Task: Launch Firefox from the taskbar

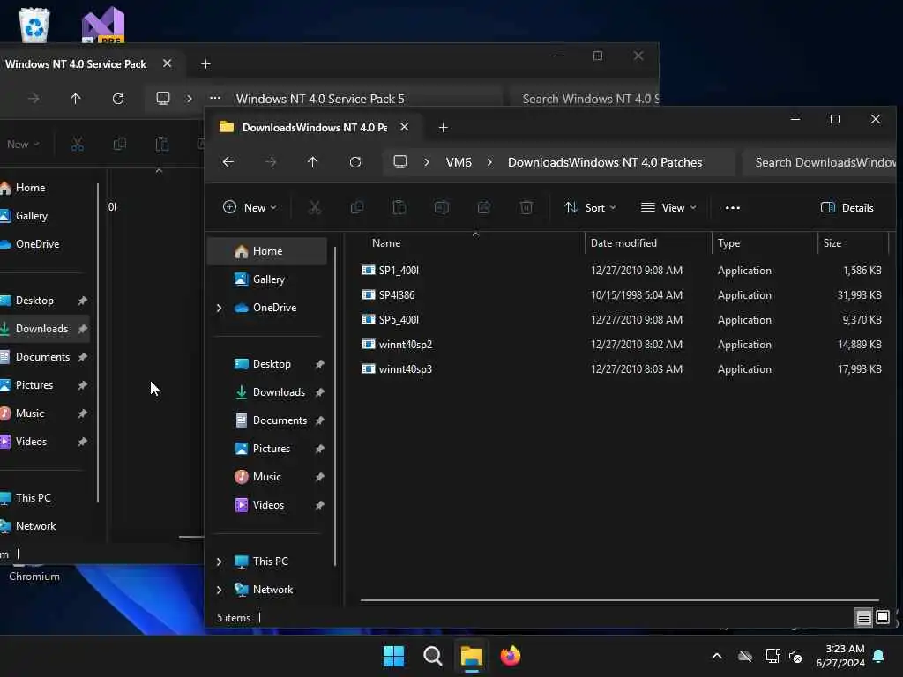Action: [511, 656]
